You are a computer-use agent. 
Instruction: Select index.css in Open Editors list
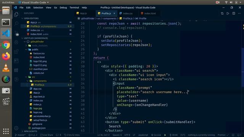point(47,30)
